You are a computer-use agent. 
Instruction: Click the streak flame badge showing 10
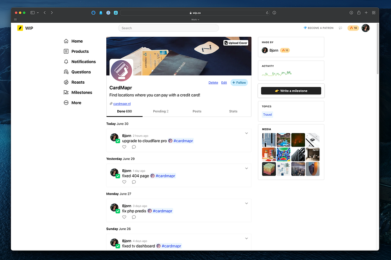pos(353,28)
